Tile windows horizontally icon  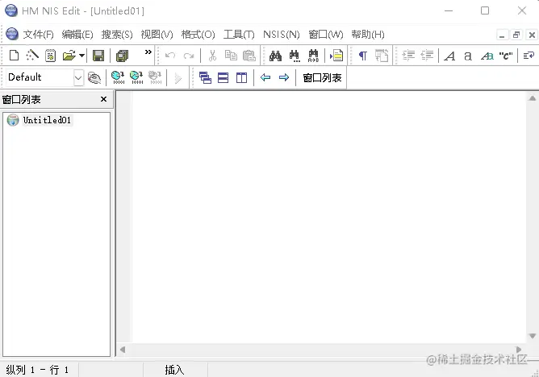[223, 78]
